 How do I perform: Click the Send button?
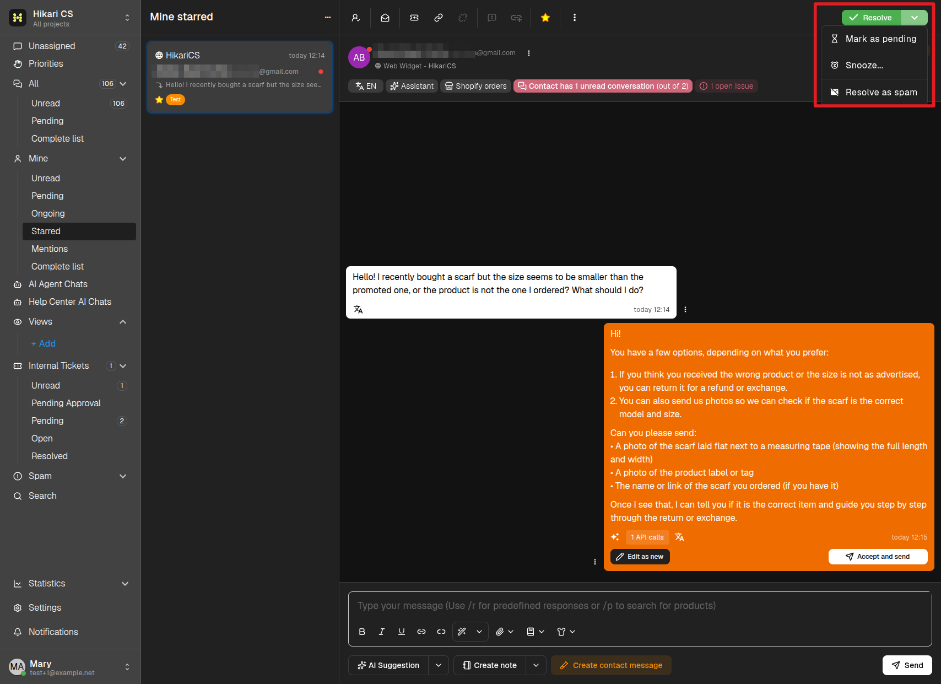pyautogui.click(x=907, y=665)
